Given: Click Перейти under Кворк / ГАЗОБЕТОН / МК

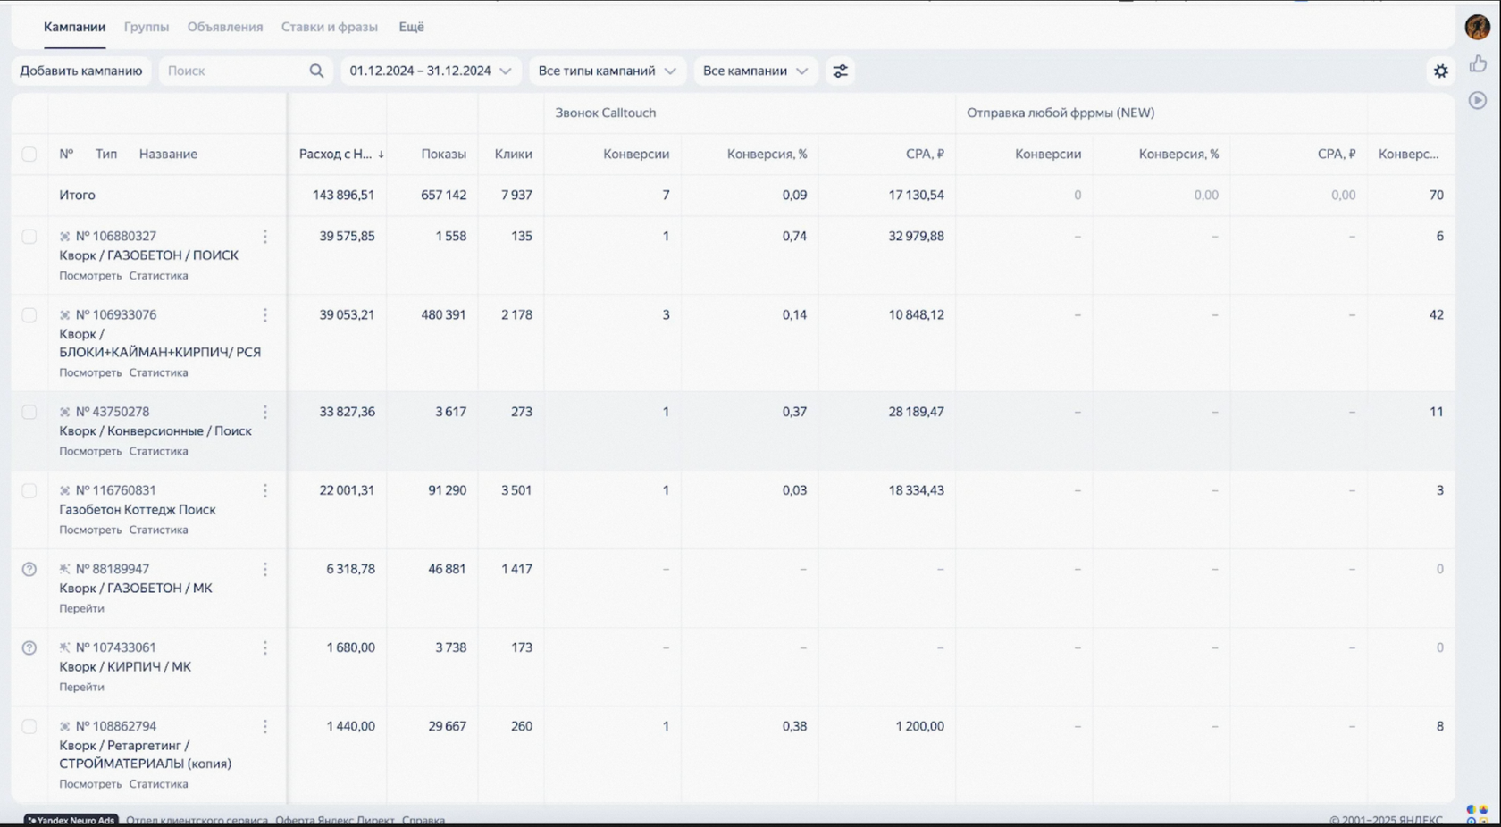Looking at the screenshot, I should pos(81,608).
